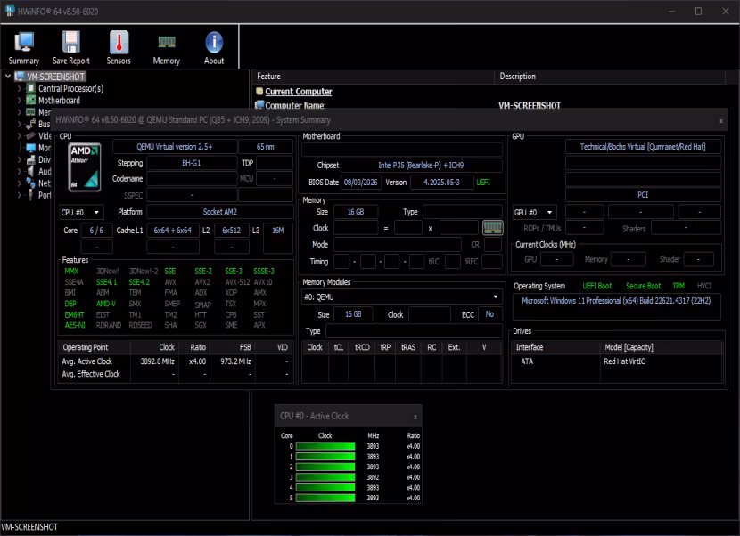
Task: Close the CPU #0 Active Clock panel
Action: click(x=415, y=417)
